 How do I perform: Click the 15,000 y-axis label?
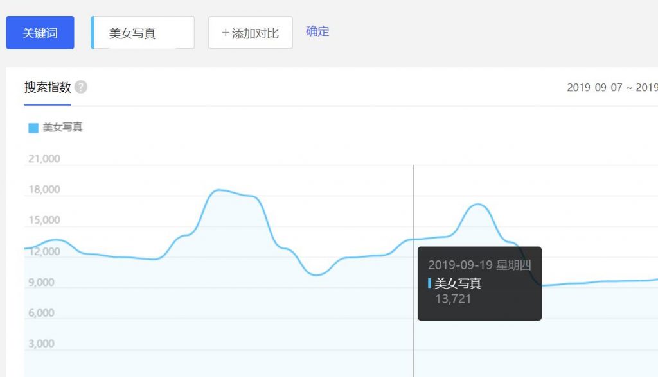pos(44,220)
